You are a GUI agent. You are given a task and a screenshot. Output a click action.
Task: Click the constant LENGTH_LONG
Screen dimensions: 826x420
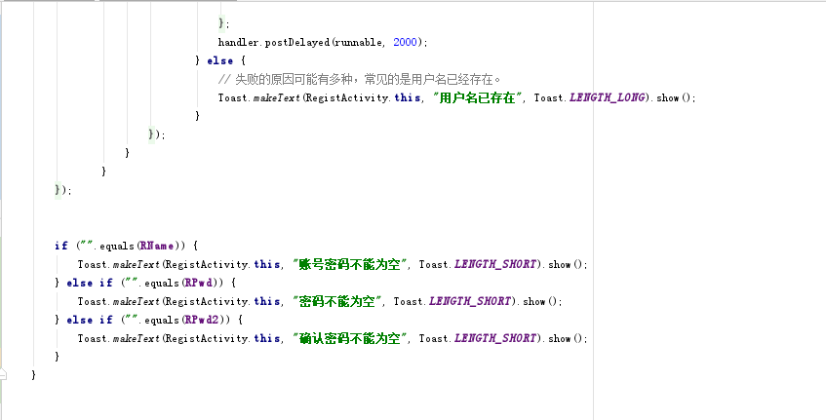point(608,97)
